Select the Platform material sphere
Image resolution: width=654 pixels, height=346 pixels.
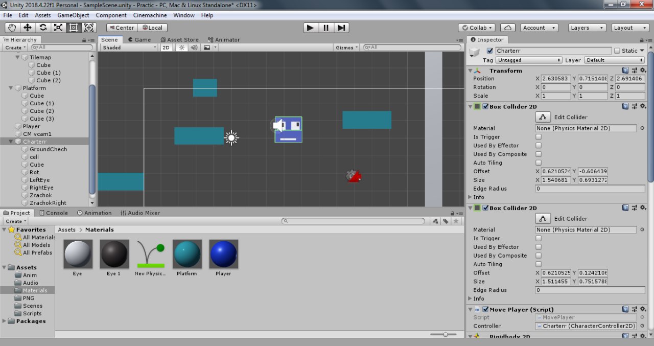coord(187,254)
